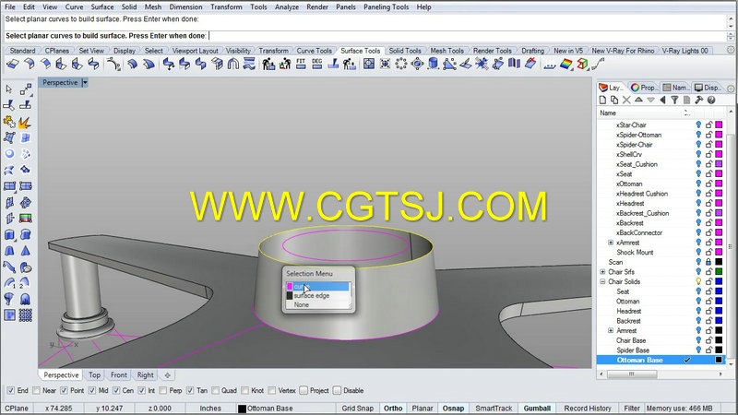The image size is (738, 415).
Task: Click the layer Tools hammer icon
Action: pyautogui.click(x=699, y=100)
